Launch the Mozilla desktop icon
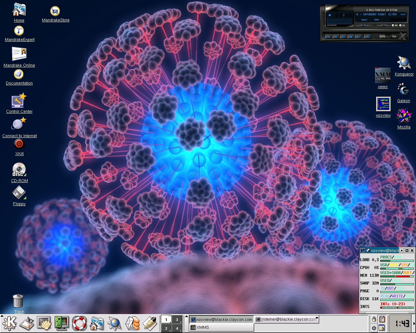 tap(404, 119)
